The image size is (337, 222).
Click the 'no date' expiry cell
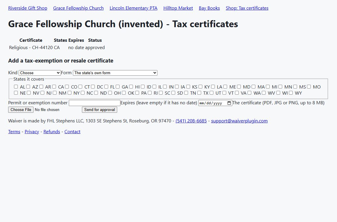click(76, 48)
